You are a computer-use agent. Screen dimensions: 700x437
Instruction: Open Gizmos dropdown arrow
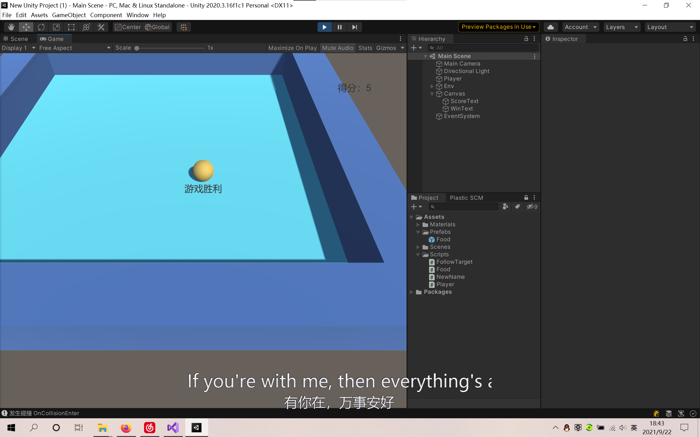pos(402,48)
